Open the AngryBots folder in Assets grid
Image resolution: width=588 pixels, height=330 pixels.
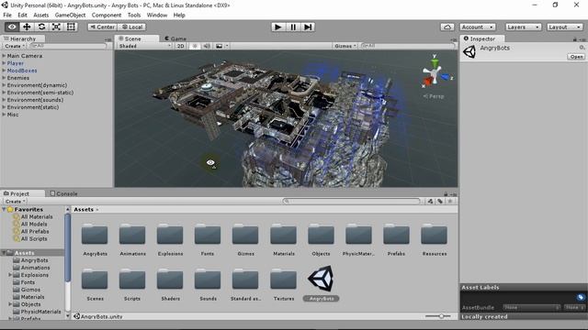pyautogui.click(x=95, y=239)
